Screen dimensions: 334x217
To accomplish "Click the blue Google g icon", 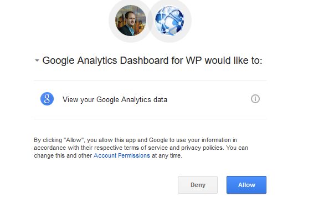I will point(47,99).
